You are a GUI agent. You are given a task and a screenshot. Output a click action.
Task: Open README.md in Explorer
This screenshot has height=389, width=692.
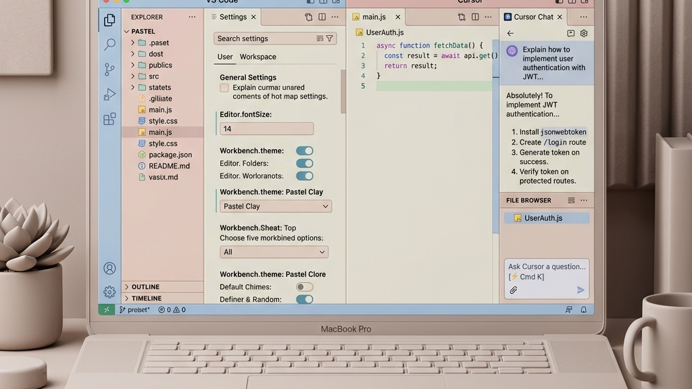[169, 166]
